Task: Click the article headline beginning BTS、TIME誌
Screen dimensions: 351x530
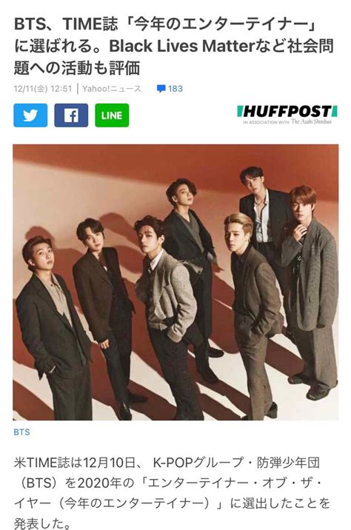Action: pos(174,46)
